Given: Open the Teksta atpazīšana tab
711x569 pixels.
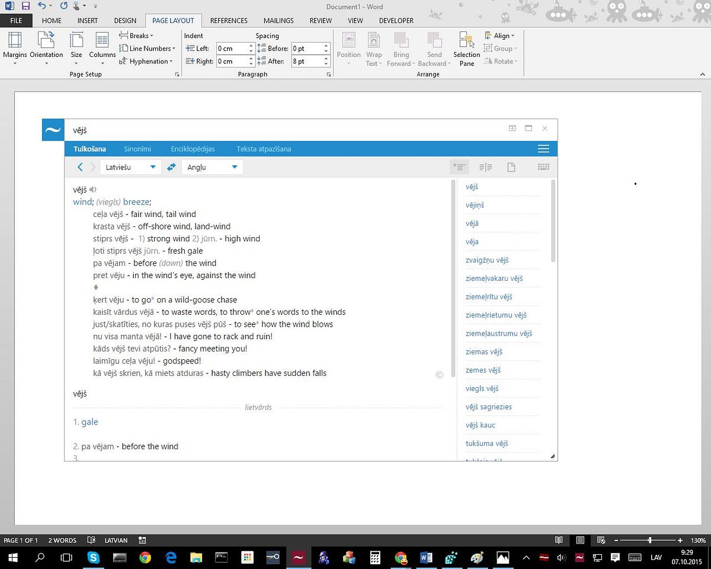Looking at the screenshot, I should coord(264,149).
